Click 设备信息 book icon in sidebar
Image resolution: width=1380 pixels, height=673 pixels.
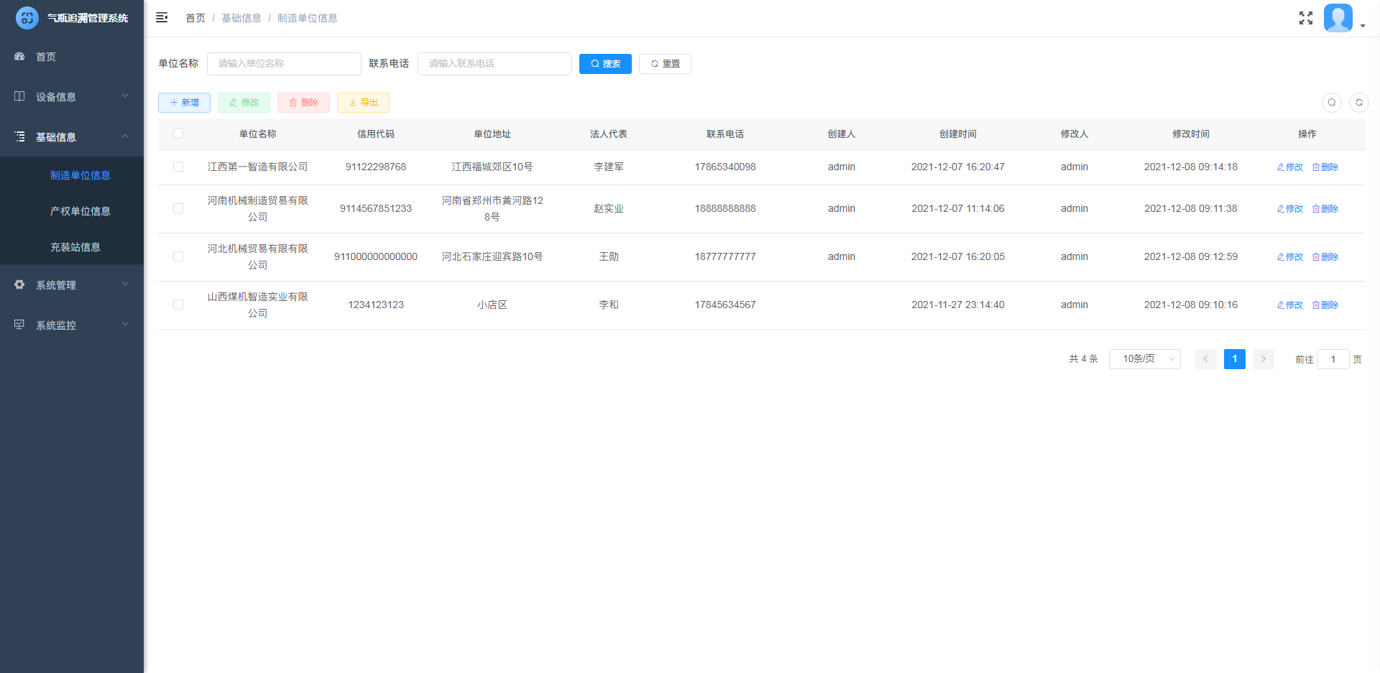pyautogui.click(x=19, y=96)
